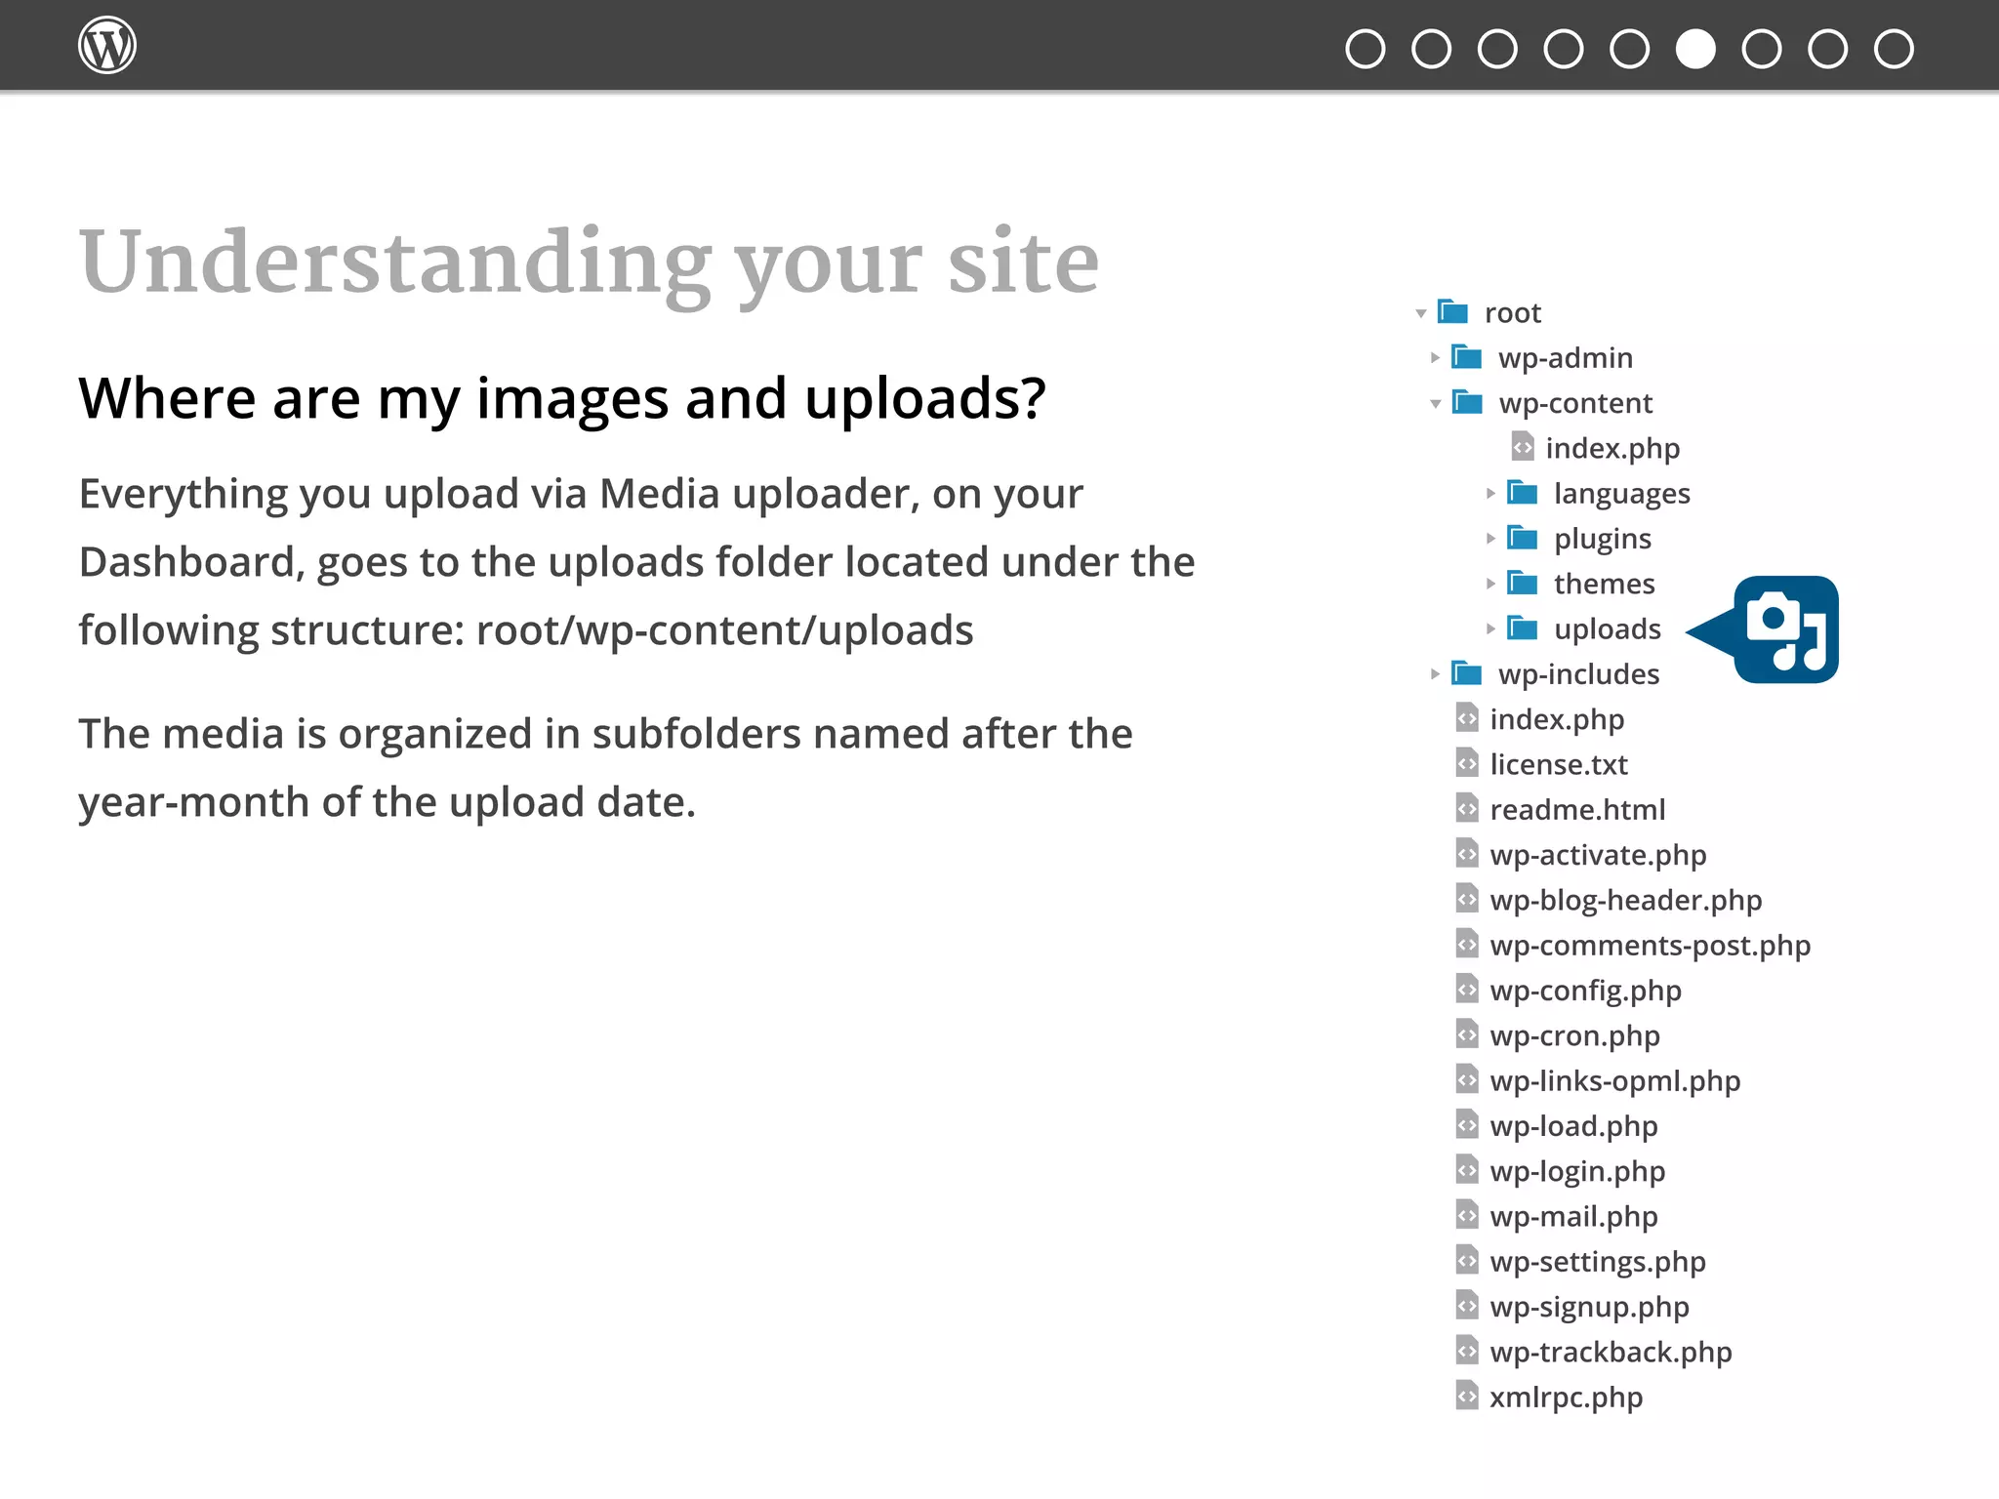This screenshot has height=1499, width=1999.
Task: Click the wp-content folder icon
Action: tap(1467, 401)
